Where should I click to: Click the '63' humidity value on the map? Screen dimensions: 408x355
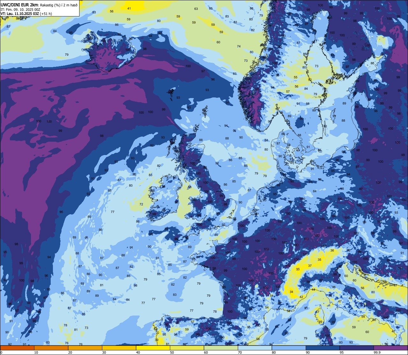point(196,9)
